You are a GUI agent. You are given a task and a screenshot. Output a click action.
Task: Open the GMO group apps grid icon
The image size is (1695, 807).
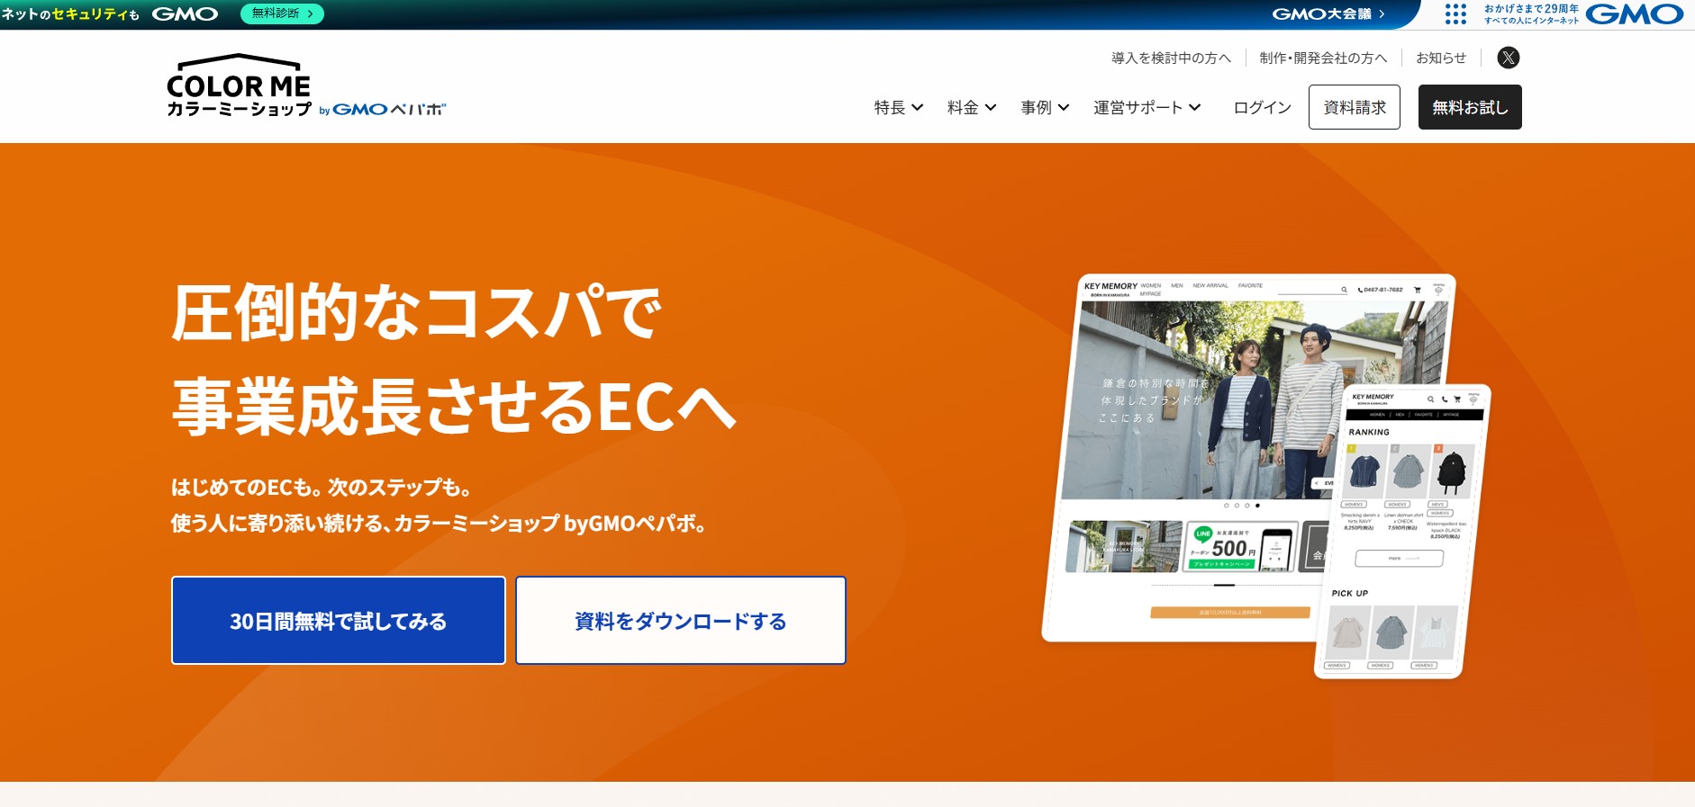1455,13
